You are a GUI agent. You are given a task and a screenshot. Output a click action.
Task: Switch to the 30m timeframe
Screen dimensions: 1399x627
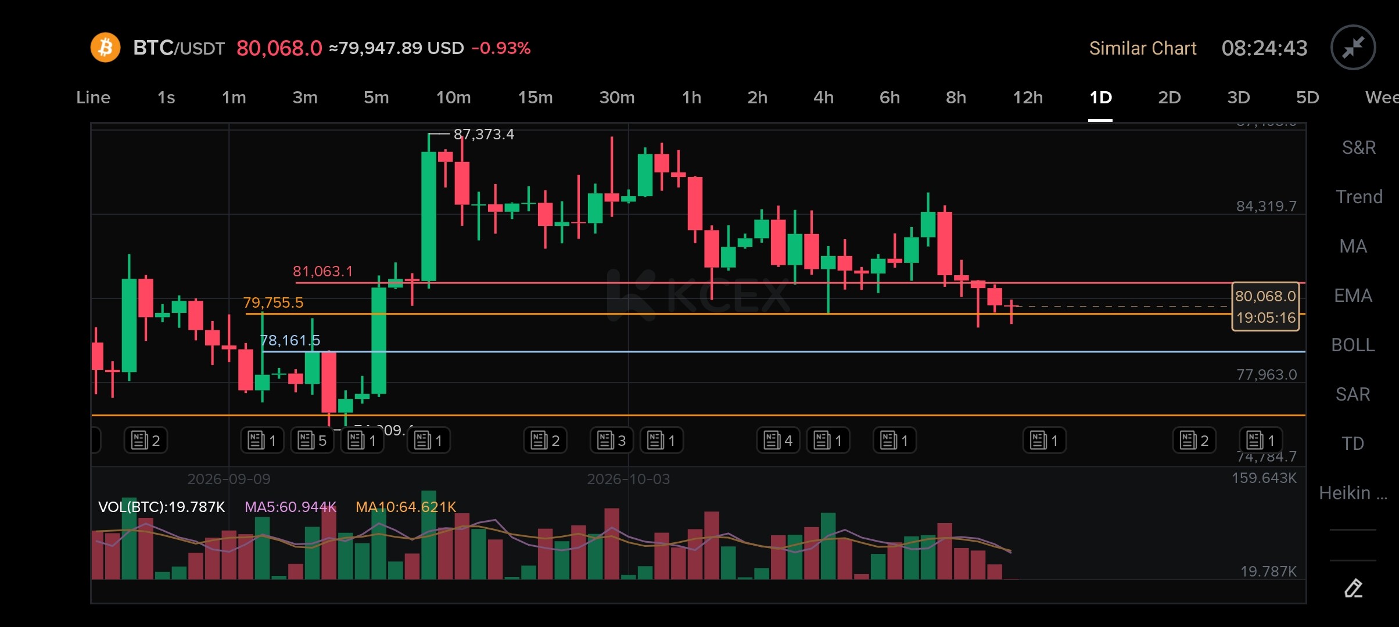(617, 98)
